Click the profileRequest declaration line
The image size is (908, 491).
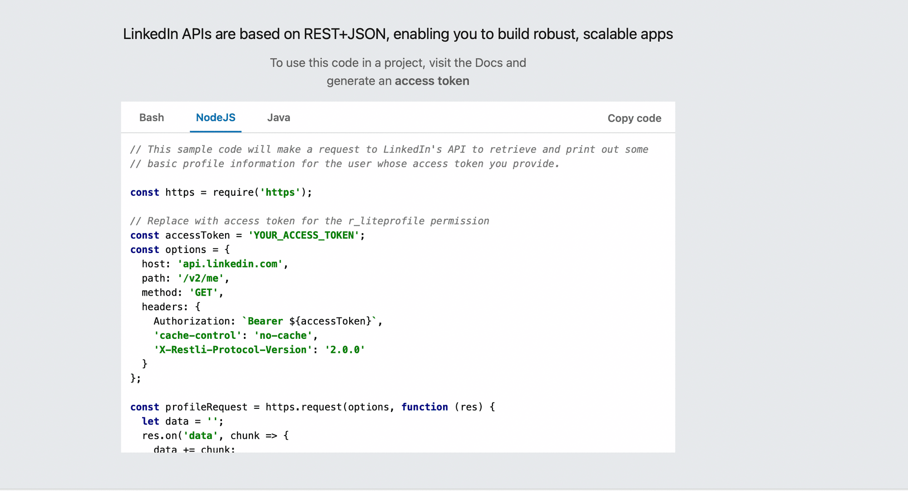pos(312,407)
